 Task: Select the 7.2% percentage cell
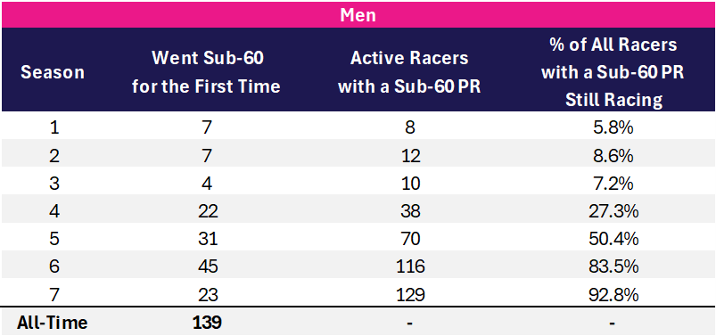[x=613, y=184]
